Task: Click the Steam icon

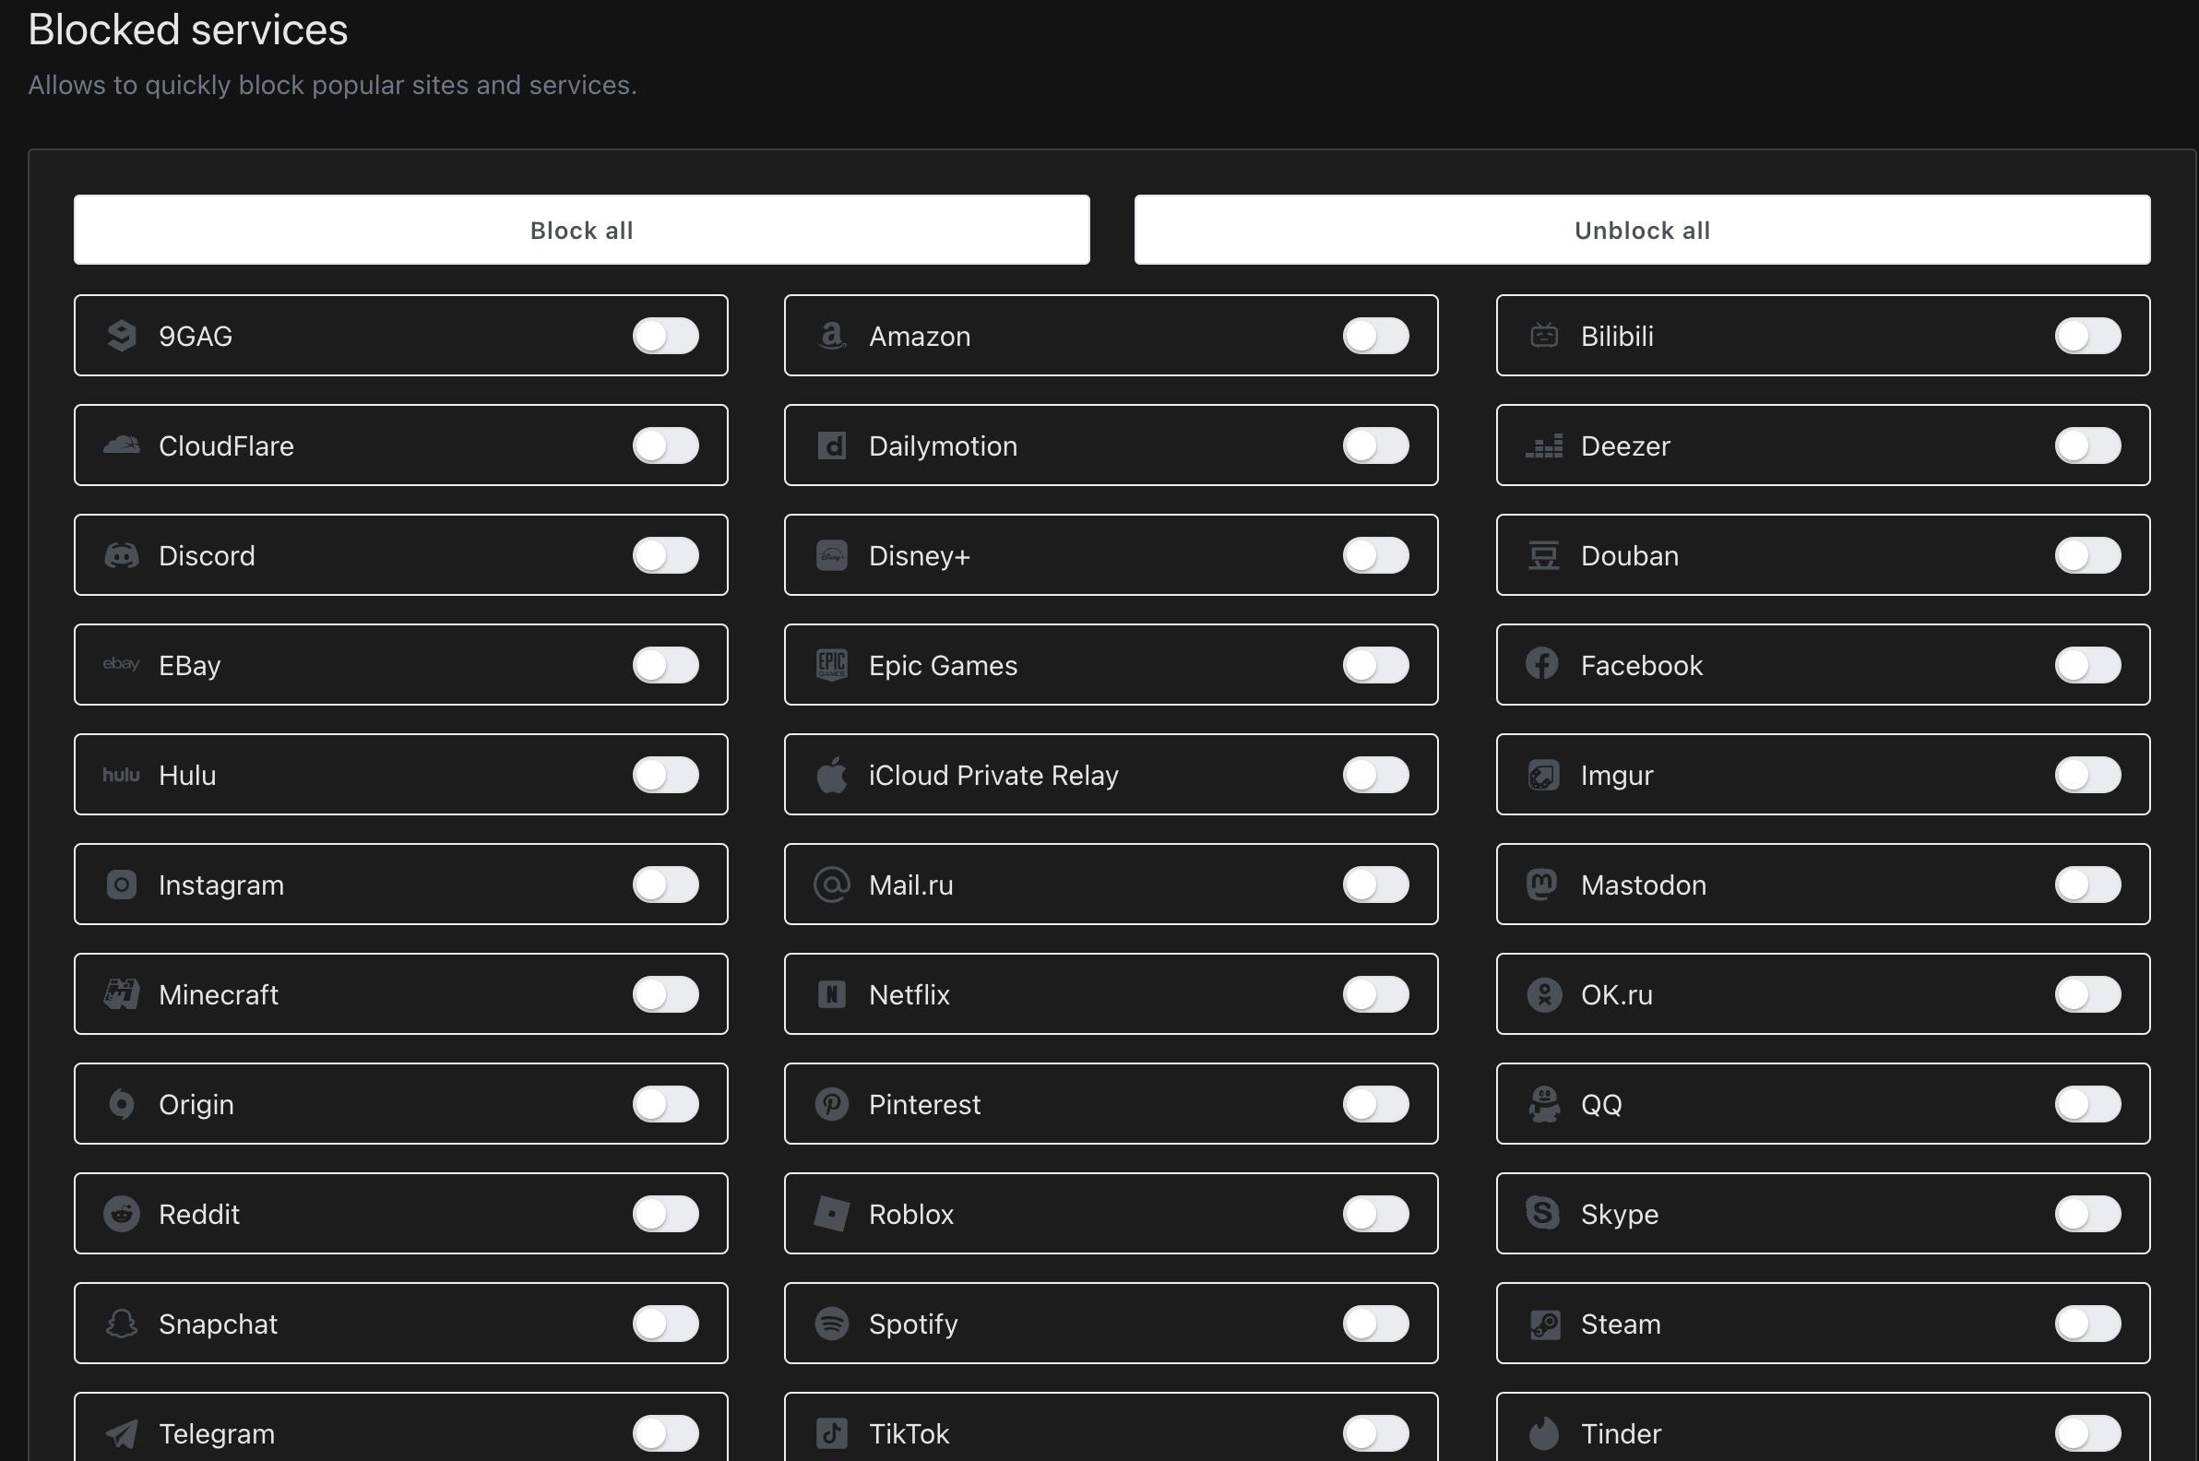Action: tap(1543, 1323)
